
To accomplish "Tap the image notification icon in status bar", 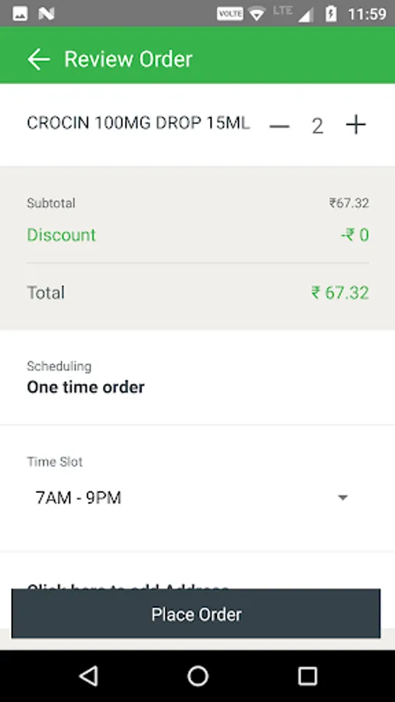I will pos(20,14).
